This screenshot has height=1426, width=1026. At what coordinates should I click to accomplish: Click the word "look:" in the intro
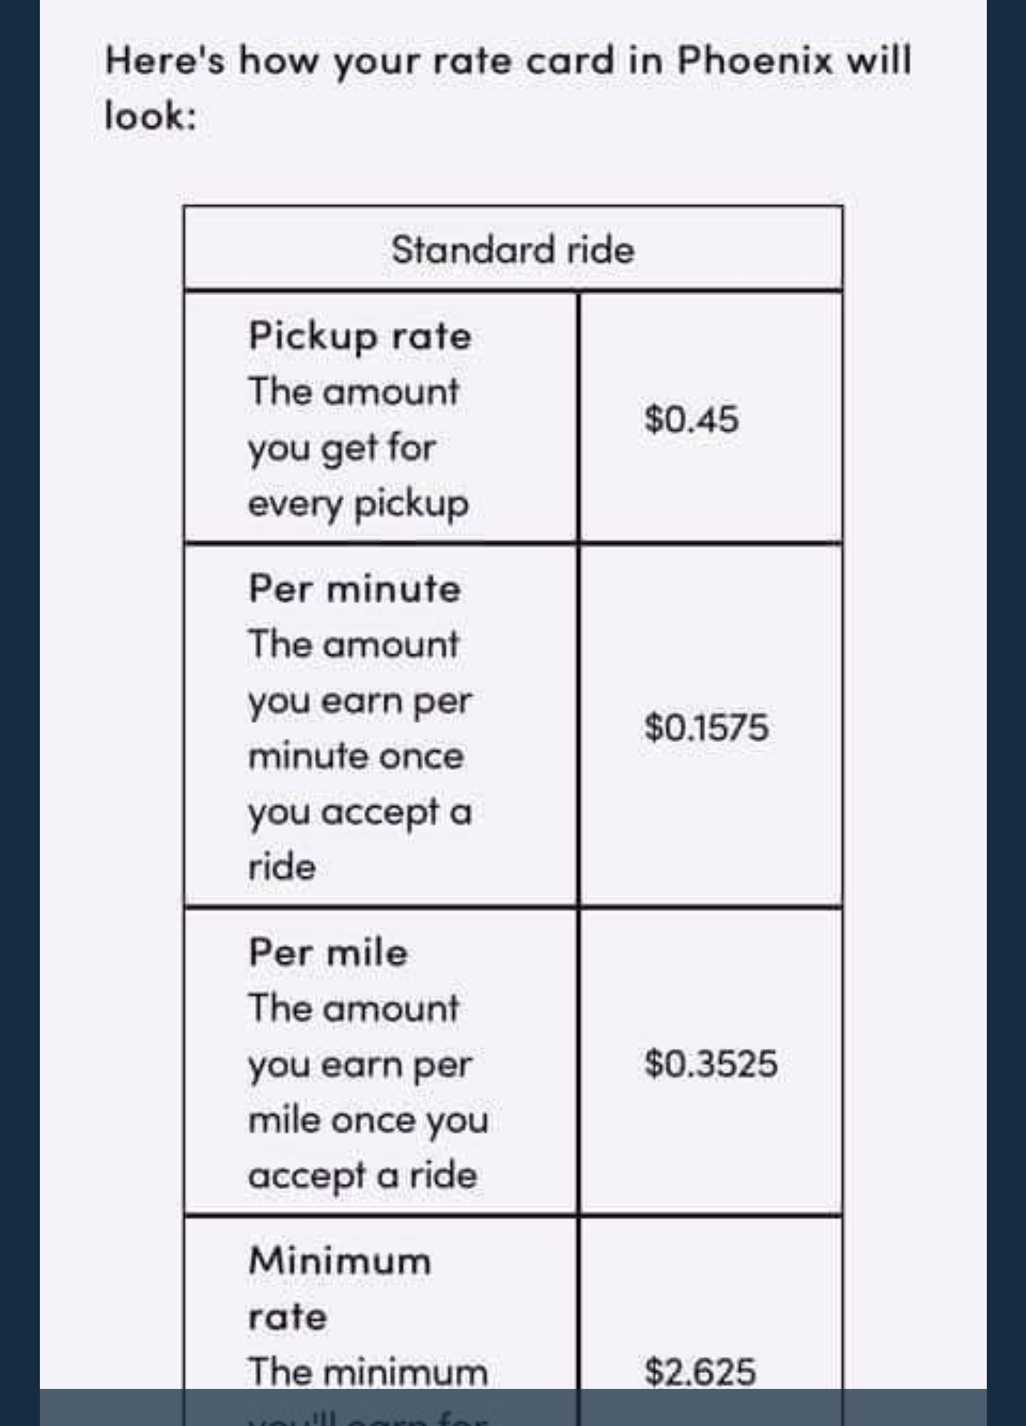(150, 116)
